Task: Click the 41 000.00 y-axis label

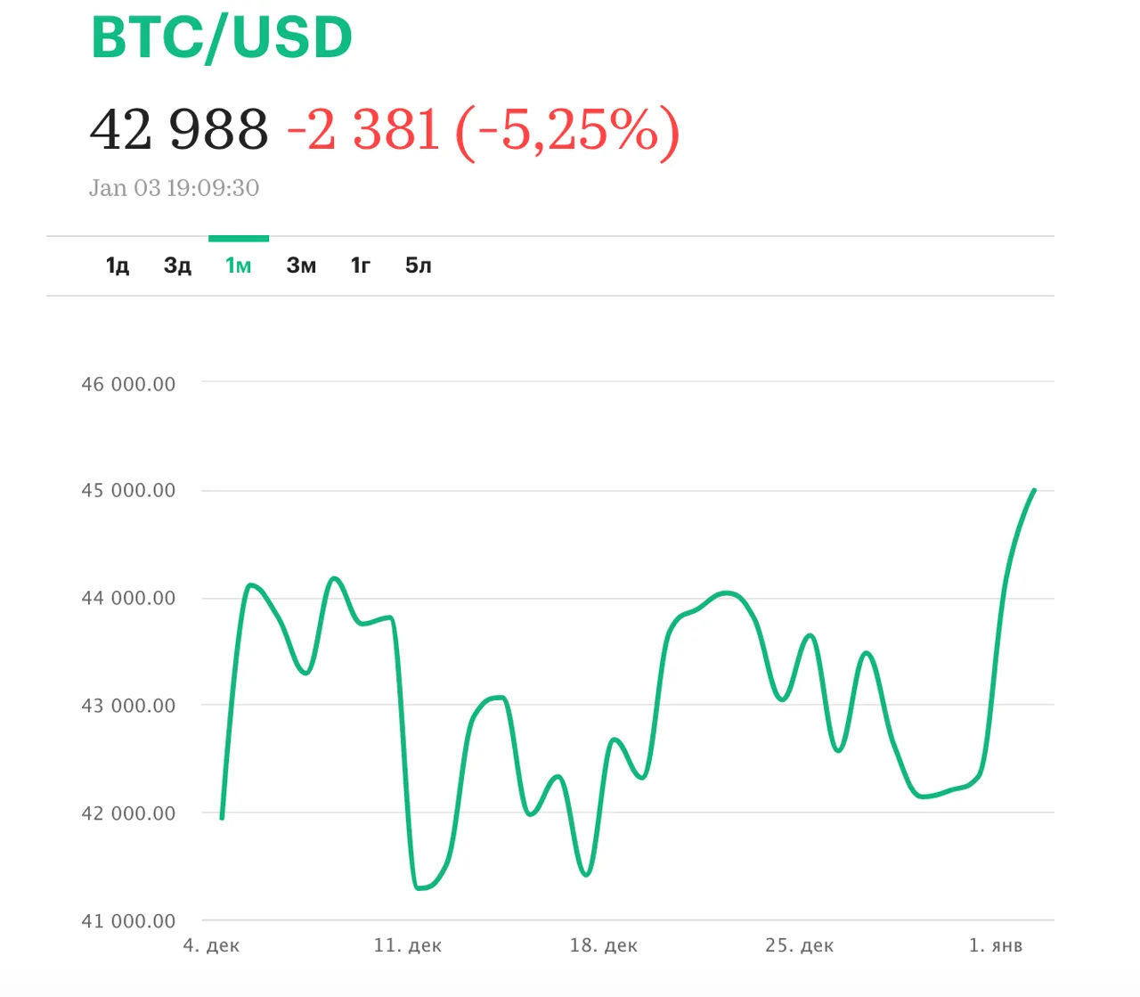Action: [128, 921]
